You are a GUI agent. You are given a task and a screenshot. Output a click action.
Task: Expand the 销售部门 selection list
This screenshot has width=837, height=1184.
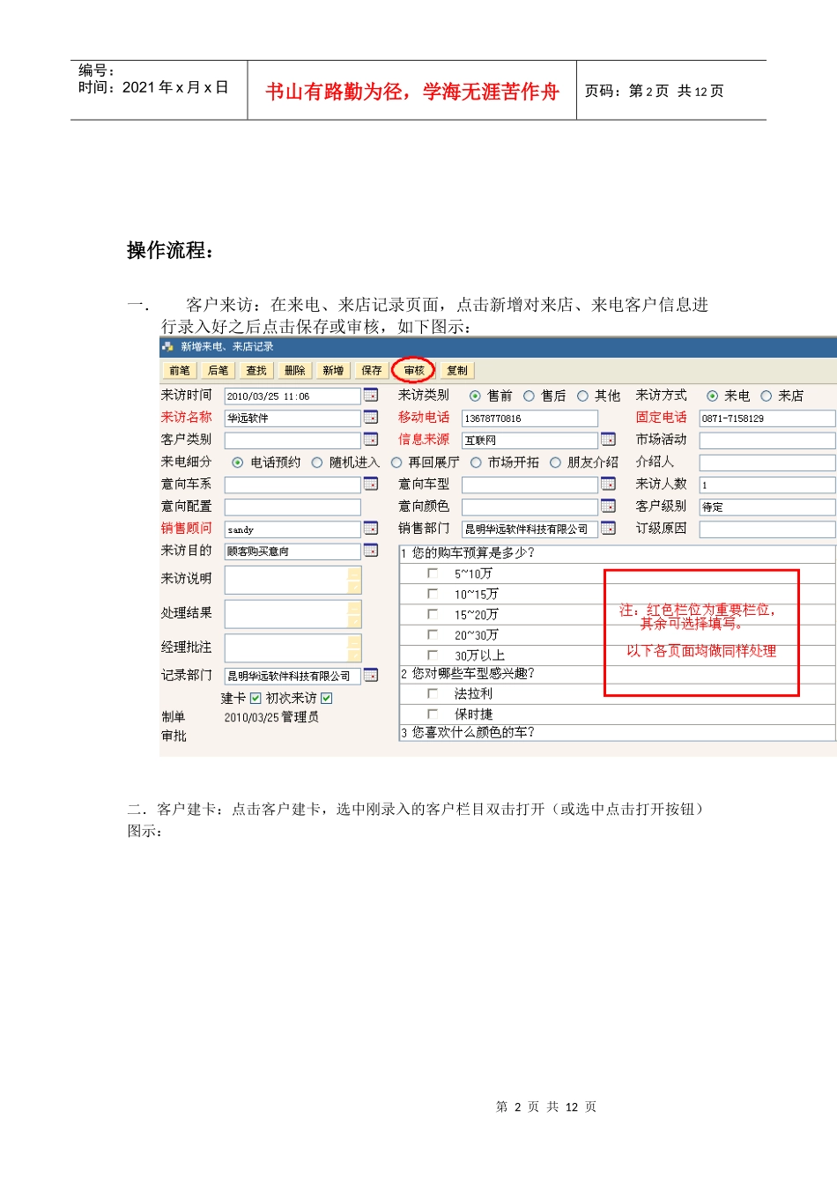pyautogui.click(x=608, y=529)
